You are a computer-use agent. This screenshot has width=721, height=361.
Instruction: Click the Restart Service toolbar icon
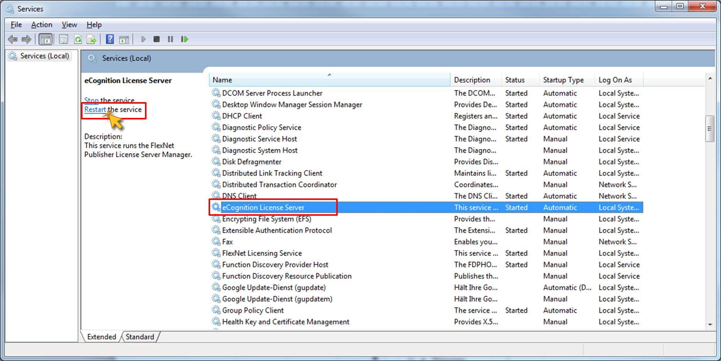point(185,39)
